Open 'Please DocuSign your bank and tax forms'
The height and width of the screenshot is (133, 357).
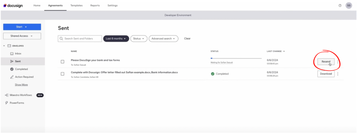pos(96,60)
